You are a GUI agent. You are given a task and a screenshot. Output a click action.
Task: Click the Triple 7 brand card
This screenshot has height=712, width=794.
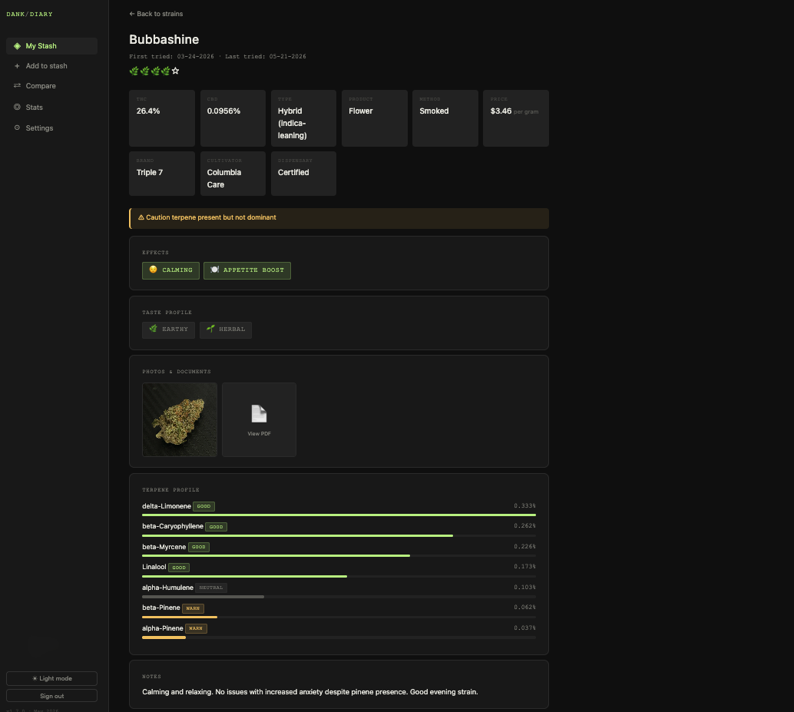(162, 174)
